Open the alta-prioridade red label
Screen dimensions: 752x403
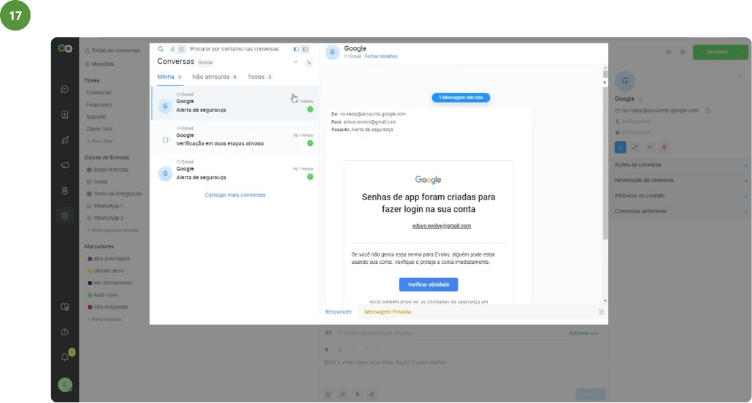[x=109, y=258]
